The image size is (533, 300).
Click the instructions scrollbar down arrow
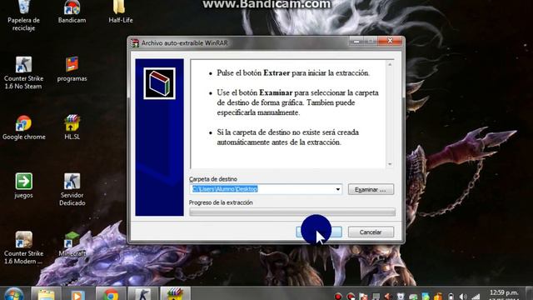pyautogui.click(x=390, y=164)
